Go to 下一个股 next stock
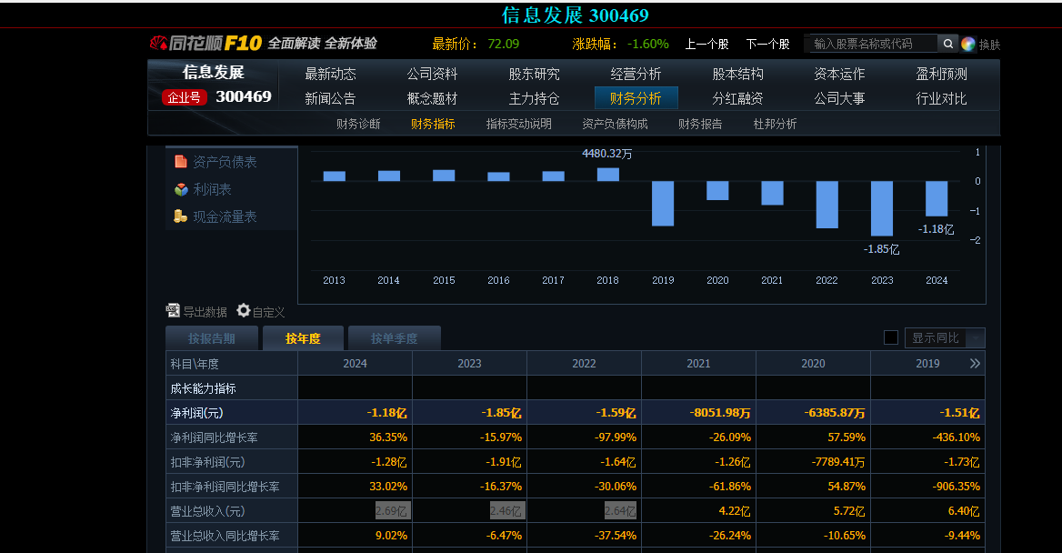Screen dimensions: 1062x553 click(767, 44)
